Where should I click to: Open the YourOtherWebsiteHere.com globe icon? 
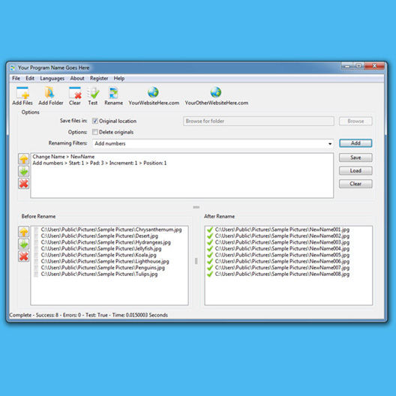216,92
